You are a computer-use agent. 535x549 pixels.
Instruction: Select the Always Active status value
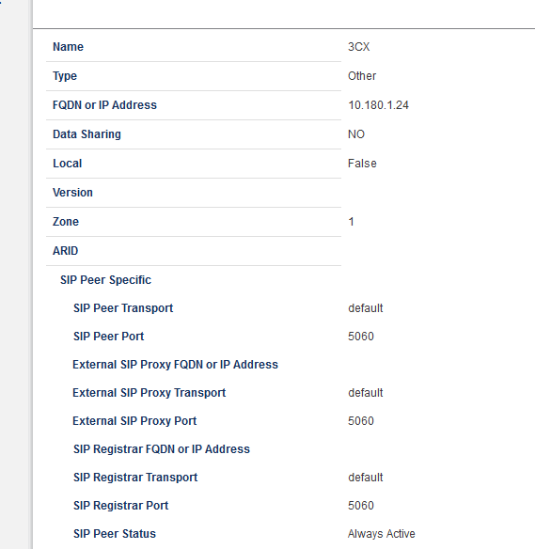pos(382,534)
